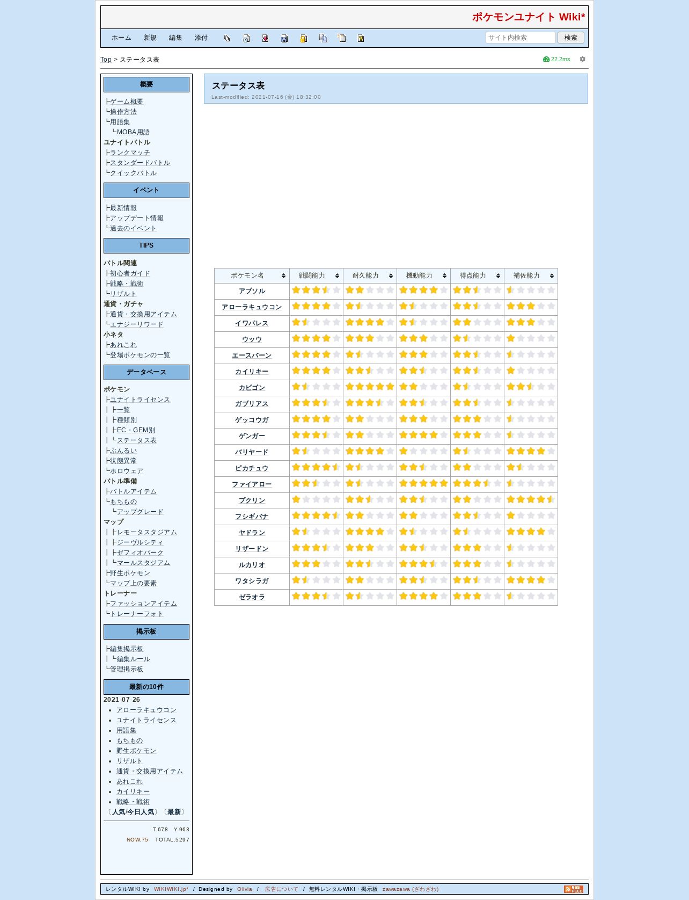Open ピカチュウ in the table
This screenshot has width=689, height=900.
pos(252,468)
